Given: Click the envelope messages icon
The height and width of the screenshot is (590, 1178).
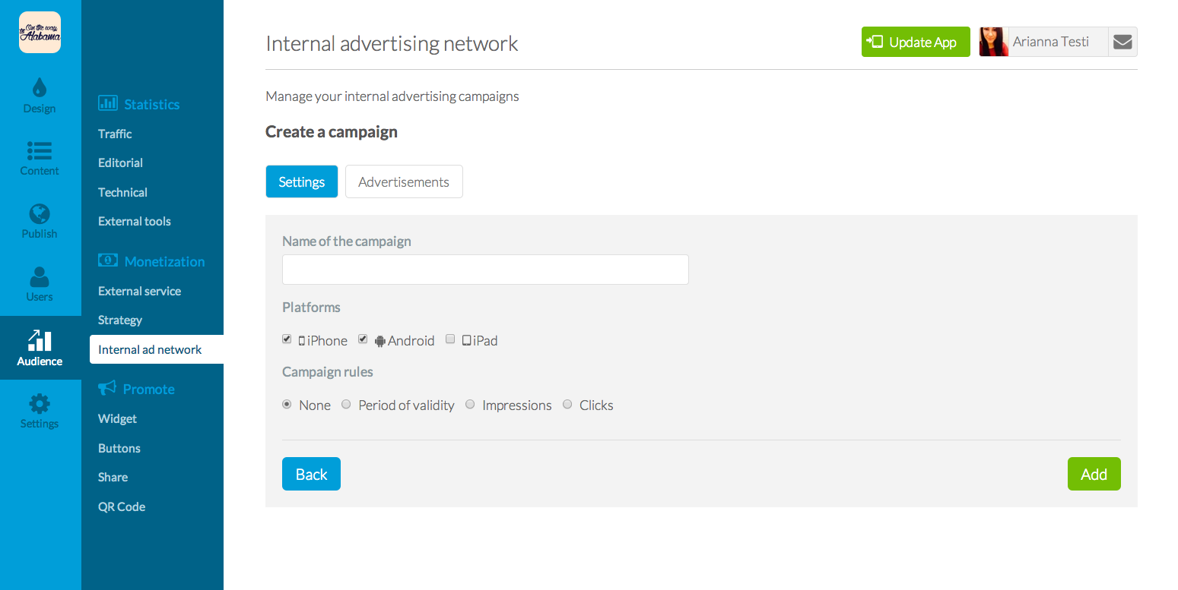Looking at the screenshot, I should [1122, 43].
